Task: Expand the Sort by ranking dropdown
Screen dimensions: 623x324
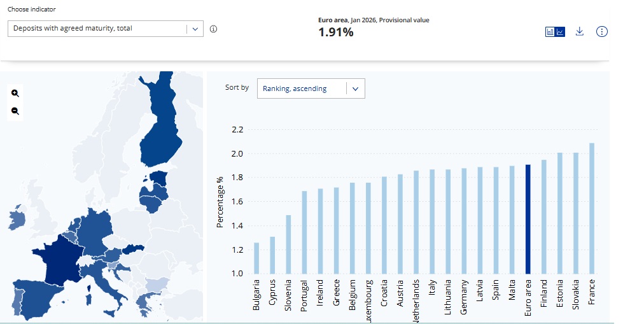Action: 311,88
